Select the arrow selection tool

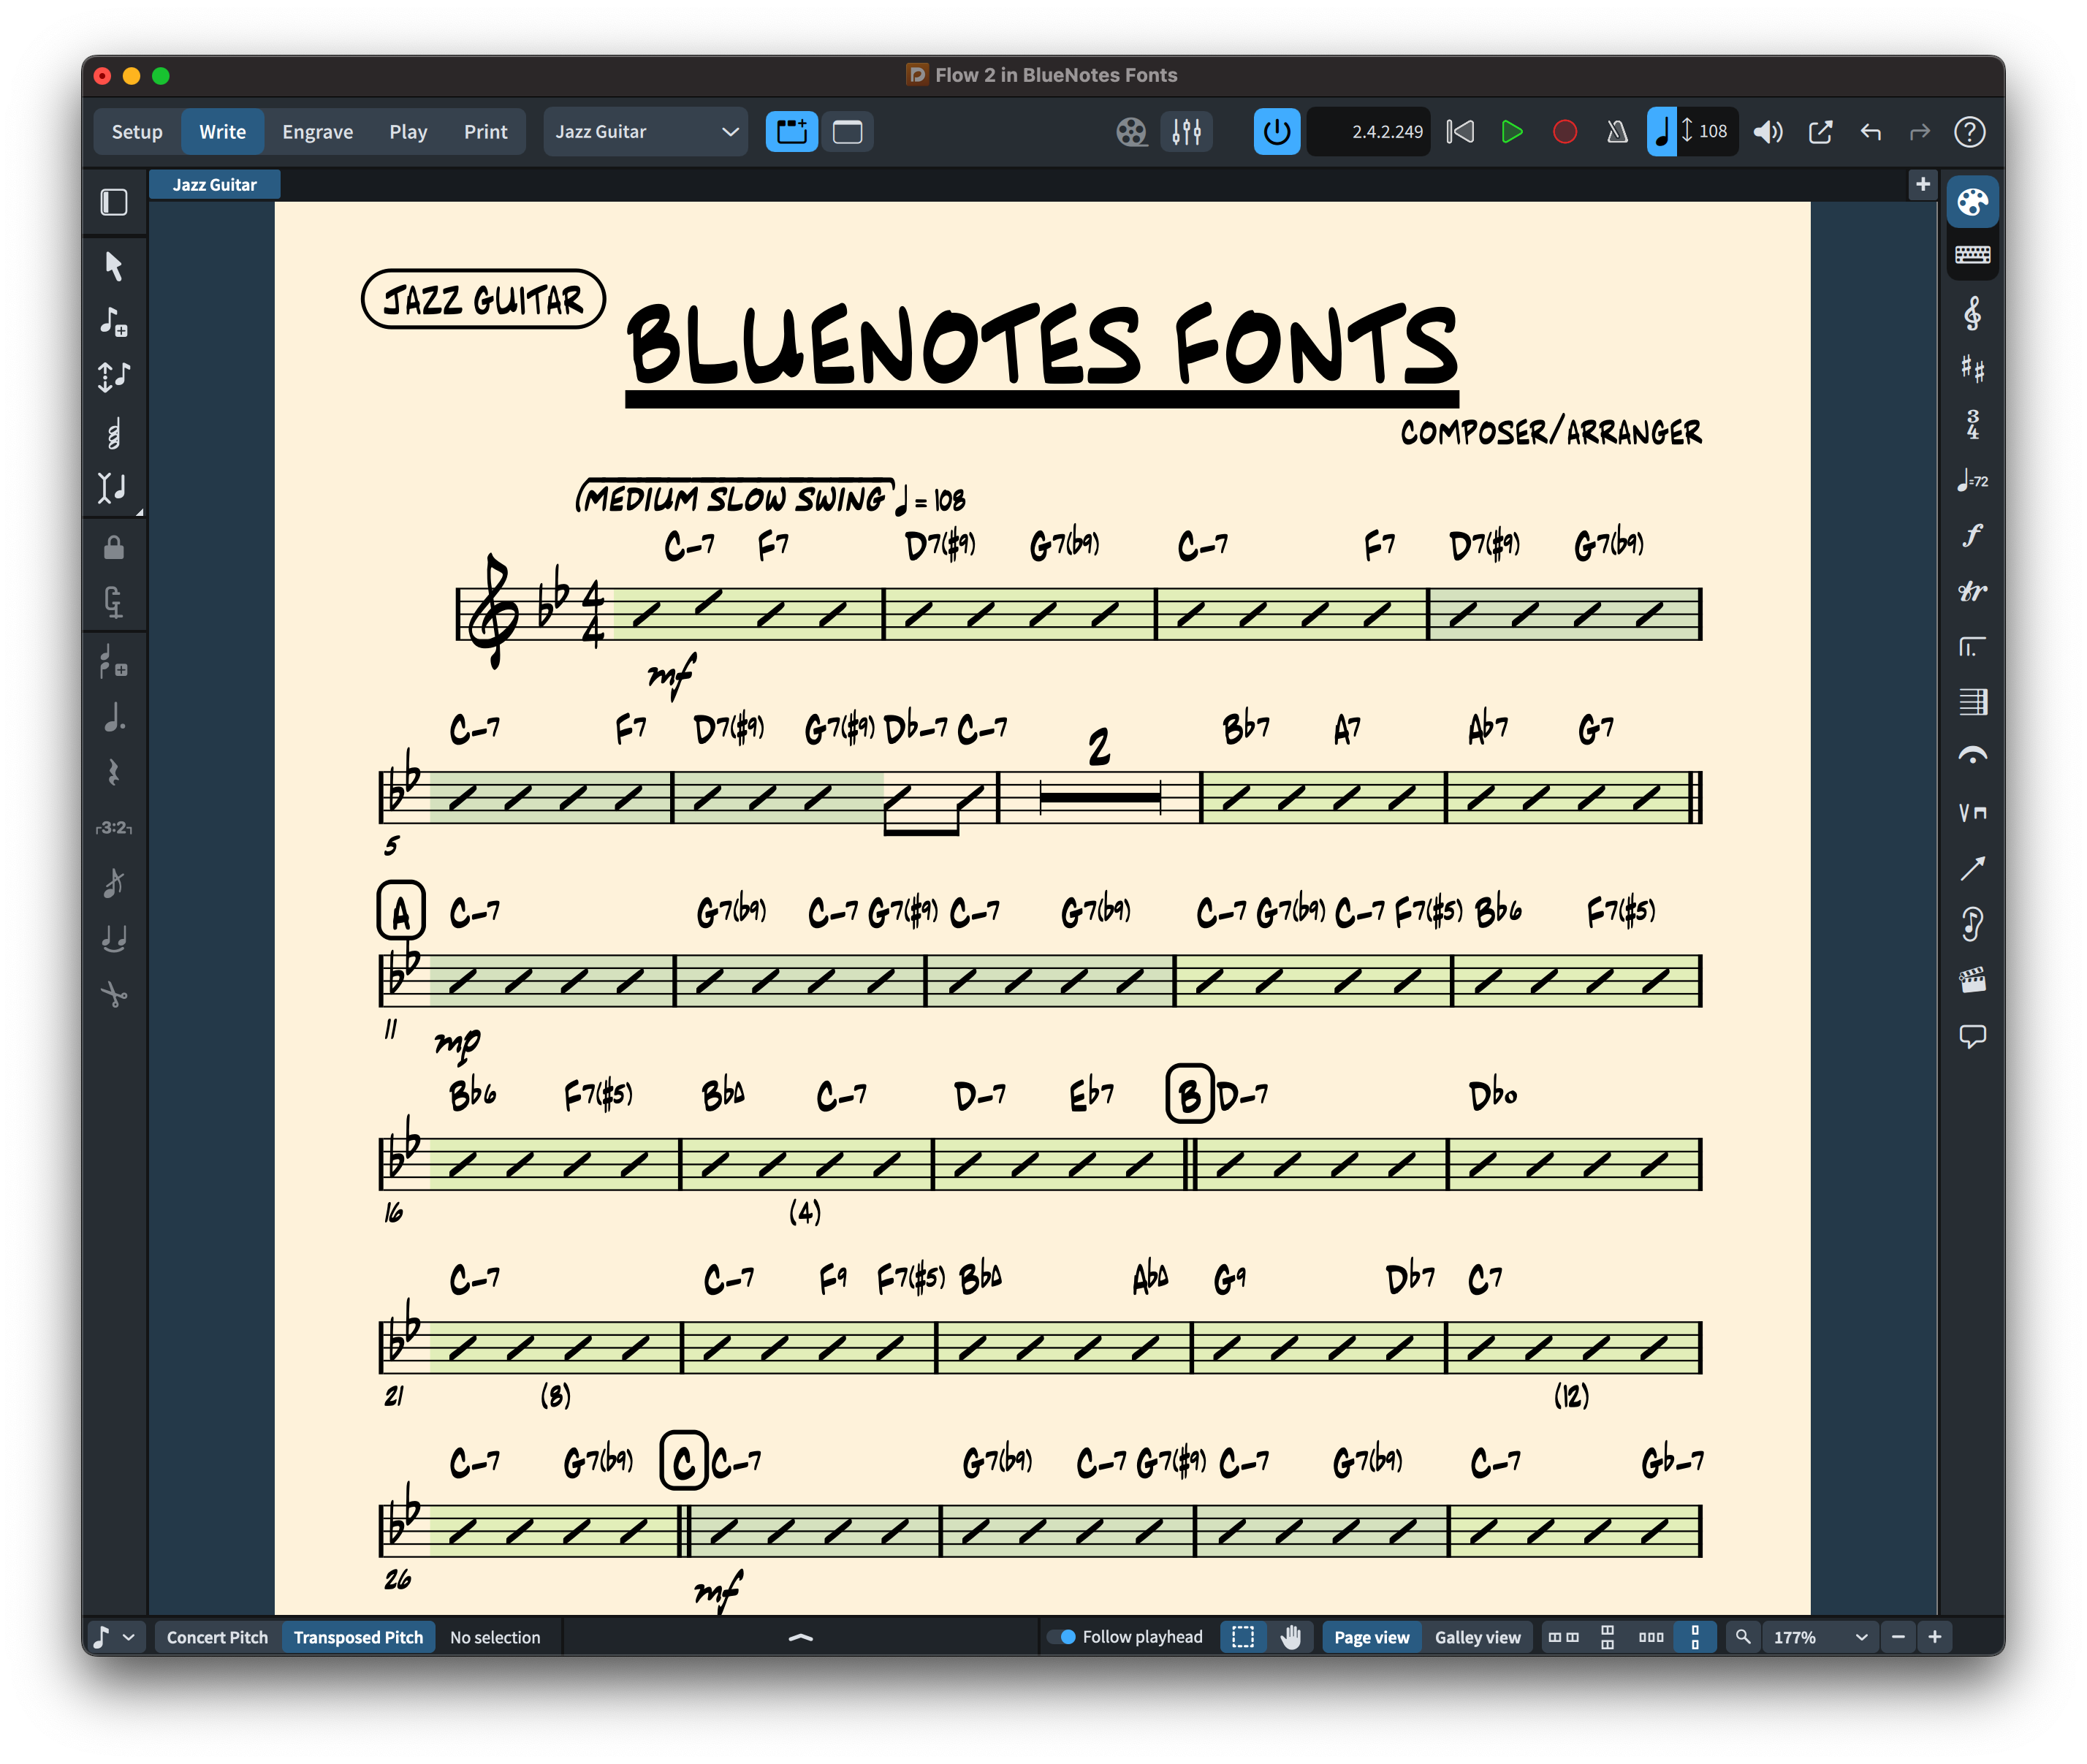tap(114, 266)
